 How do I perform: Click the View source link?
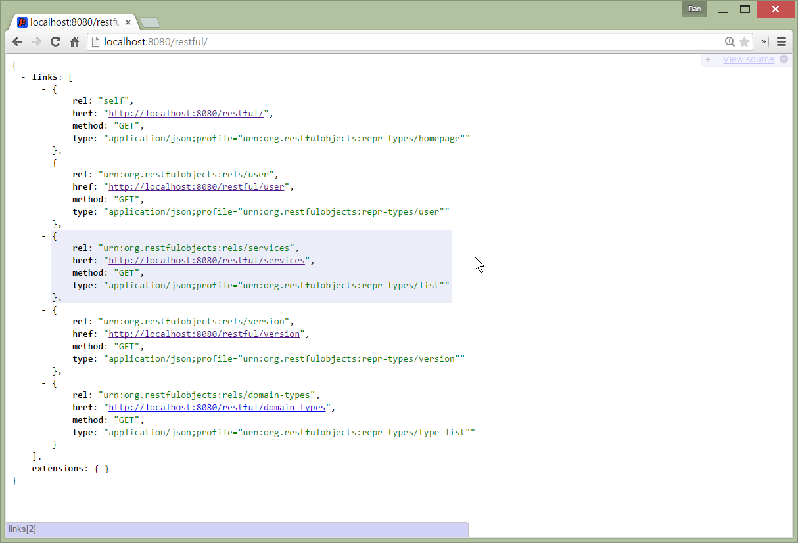(748, 60)
